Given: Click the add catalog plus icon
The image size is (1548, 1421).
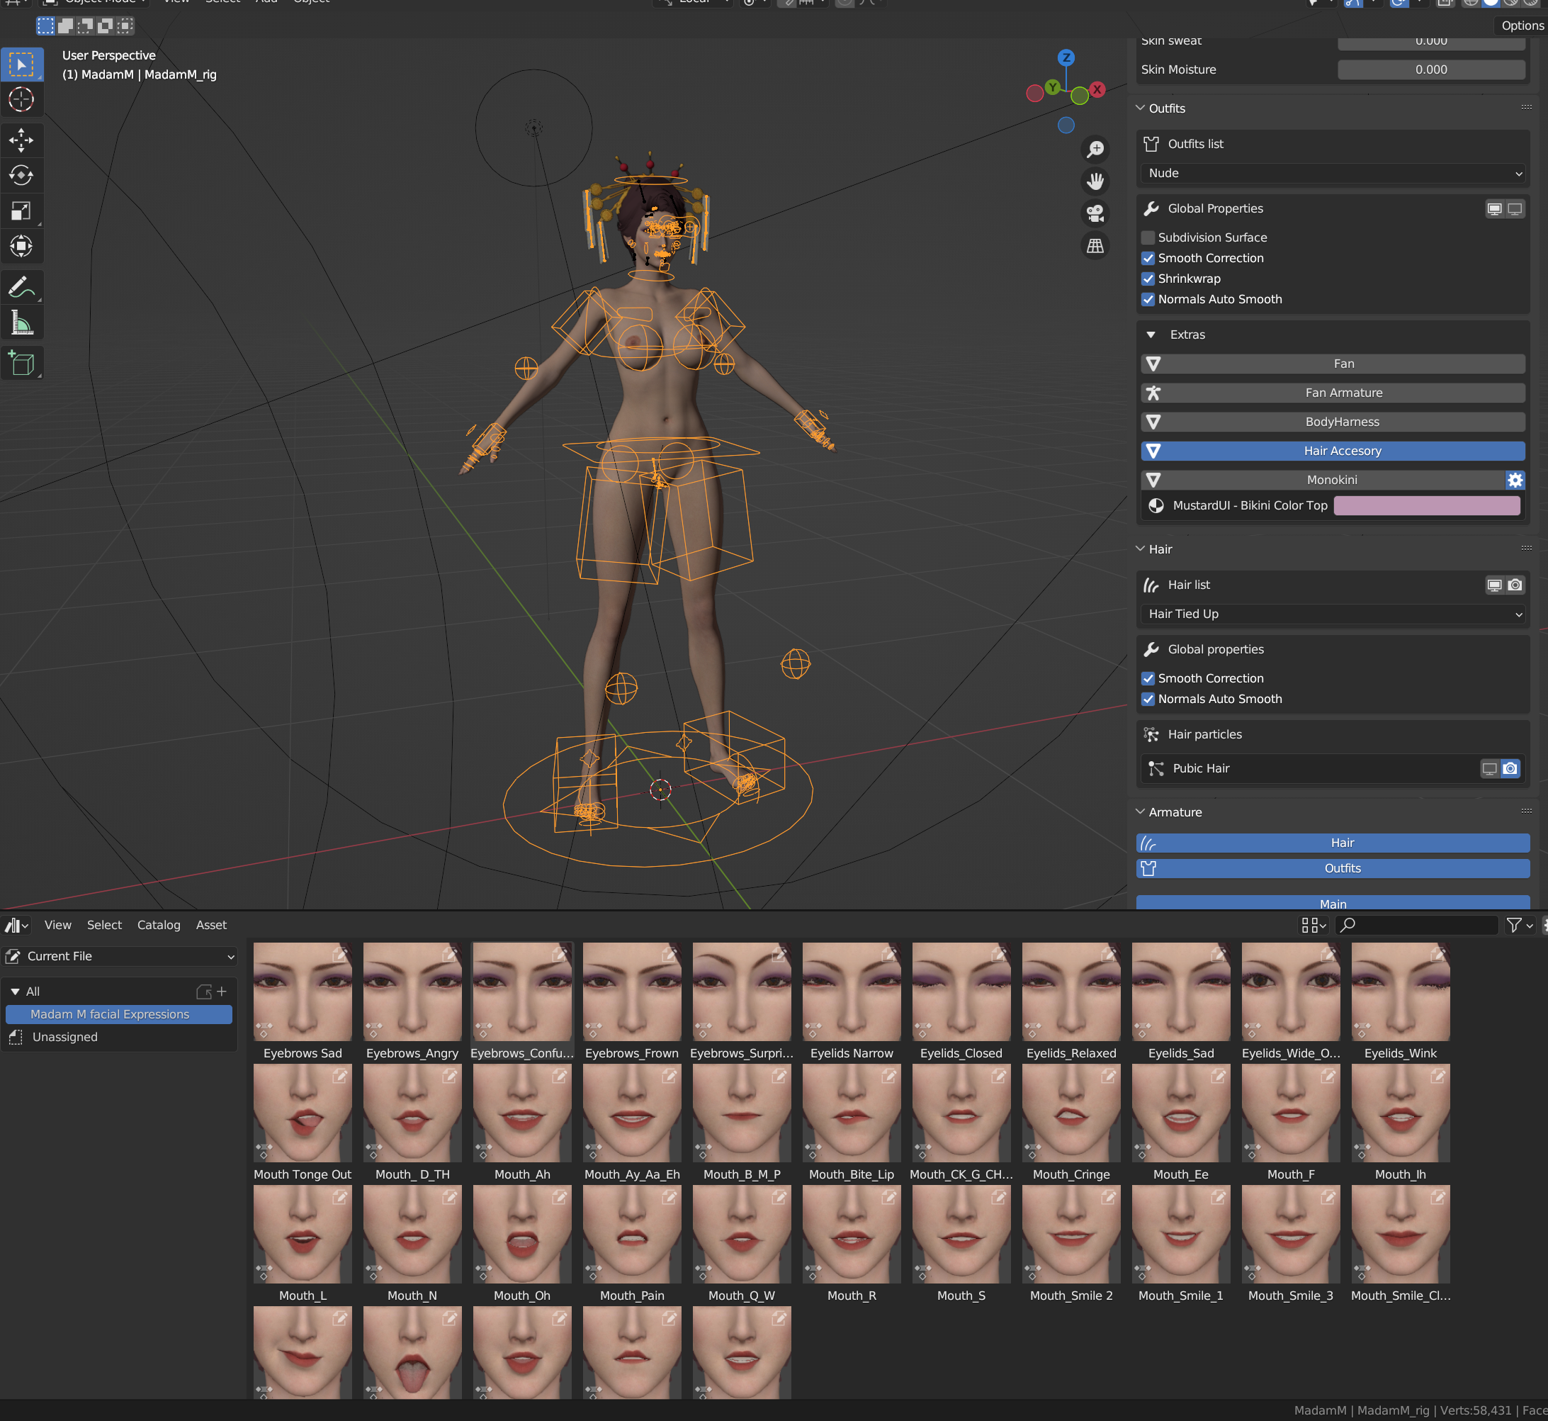Looking at the screenshot, I should pos(221,992).
